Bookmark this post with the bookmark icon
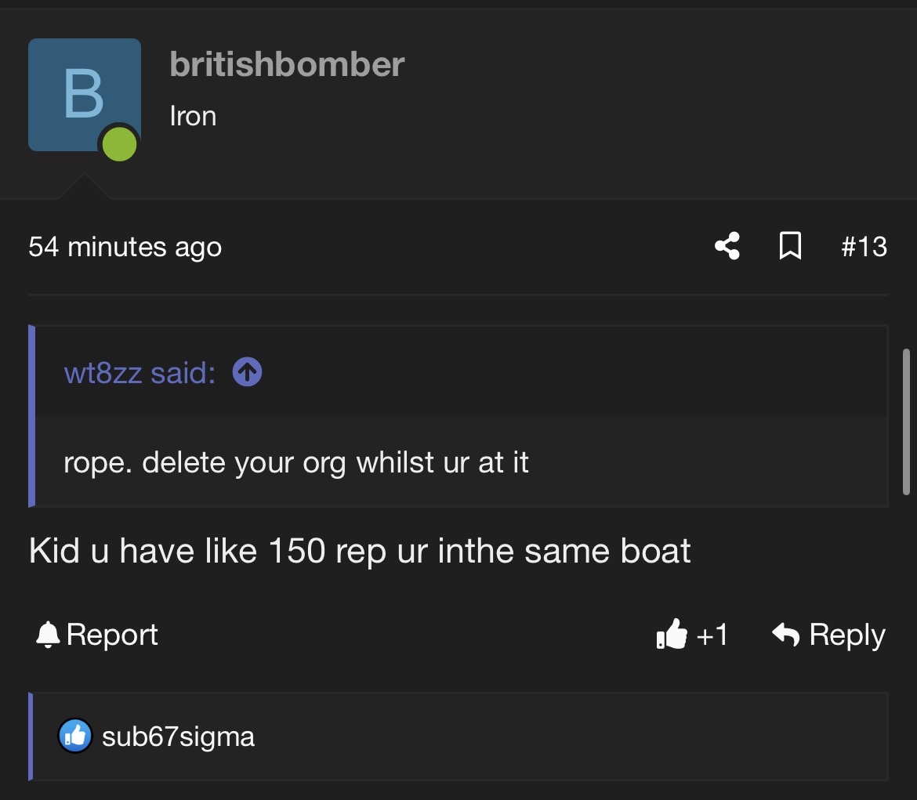Image resolution: width=917 pixels, height=800 pixels. (x=790, y=245)
